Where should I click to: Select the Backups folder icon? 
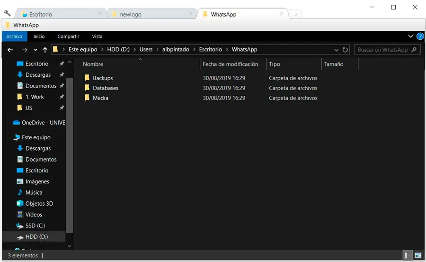coord(87,78)
